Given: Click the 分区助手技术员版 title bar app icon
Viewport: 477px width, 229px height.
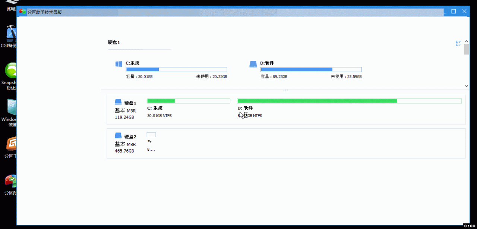Looking at the screenshot, I should pos(23,12).
